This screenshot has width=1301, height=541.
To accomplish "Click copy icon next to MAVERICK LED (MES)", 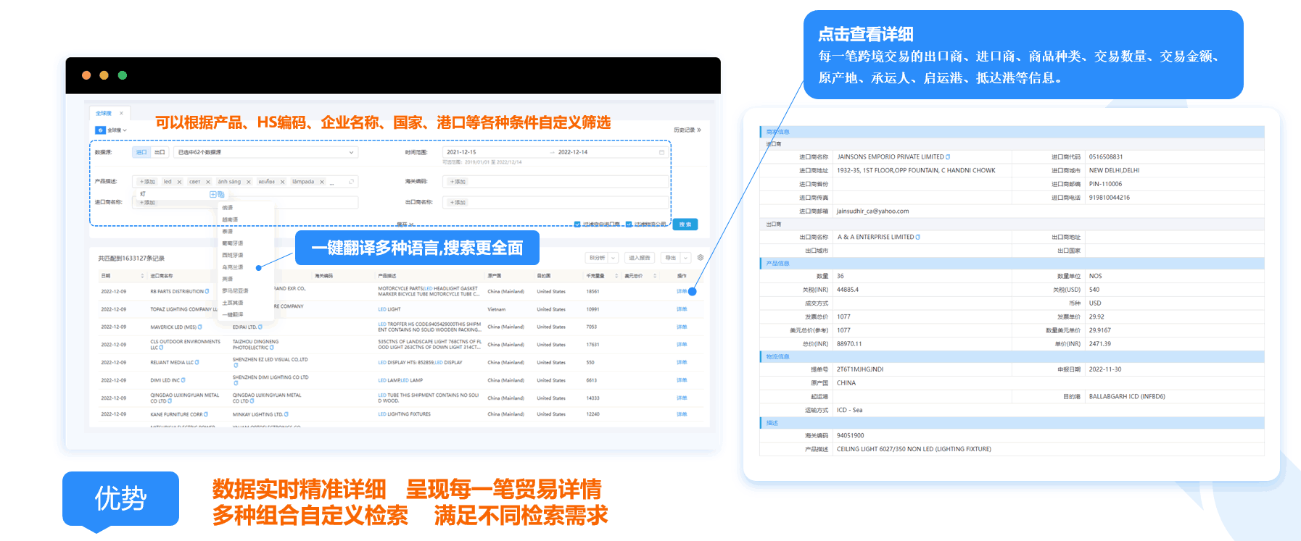I will coord(200,327).
